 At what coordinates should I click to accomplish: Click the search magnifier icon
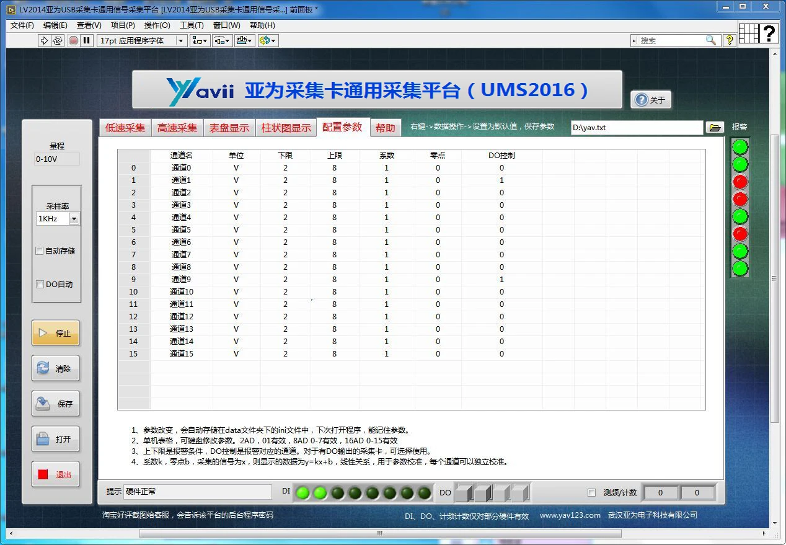coord(711,40)
